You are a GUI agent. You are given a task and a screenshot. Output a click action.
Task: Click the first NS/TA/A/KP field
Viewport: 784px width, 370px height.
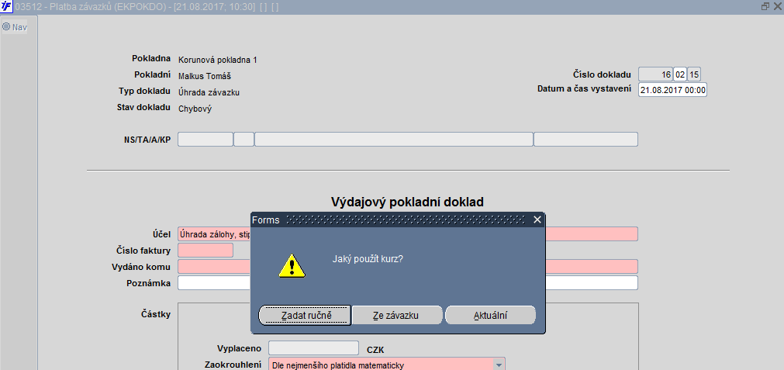[x=205, y=139]
